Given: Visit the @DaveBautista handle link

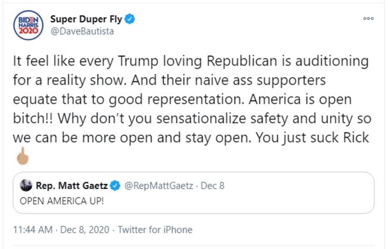Looking at the screenshot, I should pyautogui.click(x=82, y=31).
